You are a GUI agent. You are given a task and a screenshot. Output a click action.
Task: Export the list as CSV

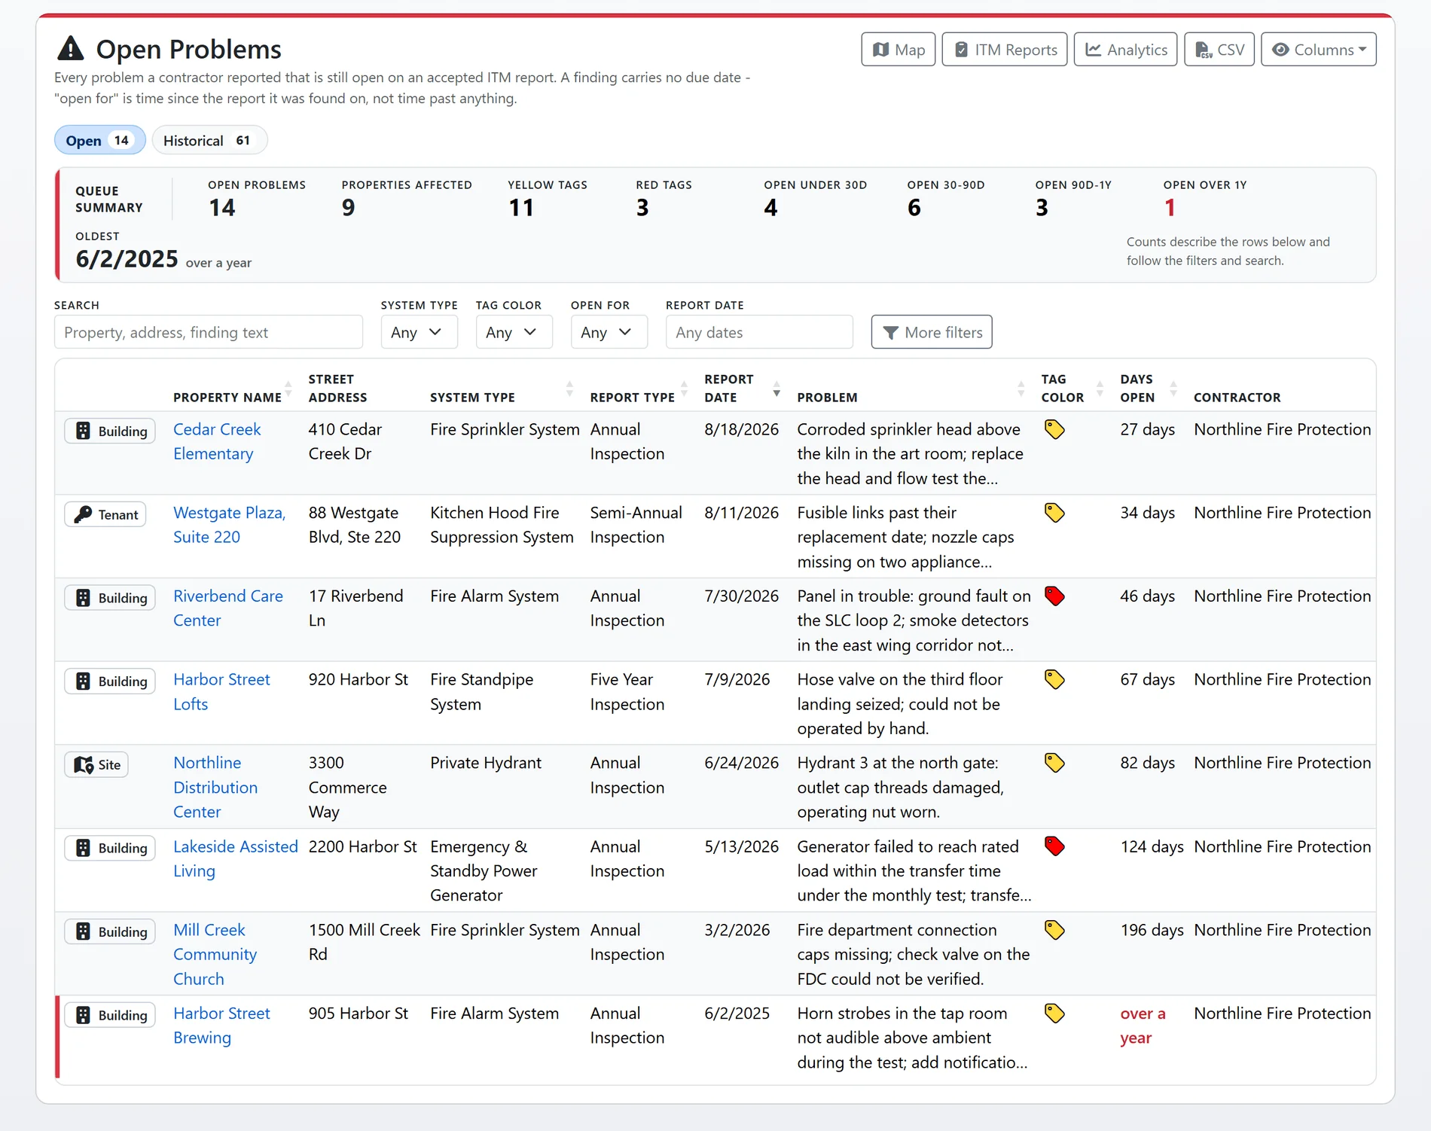pos(1219,50)
